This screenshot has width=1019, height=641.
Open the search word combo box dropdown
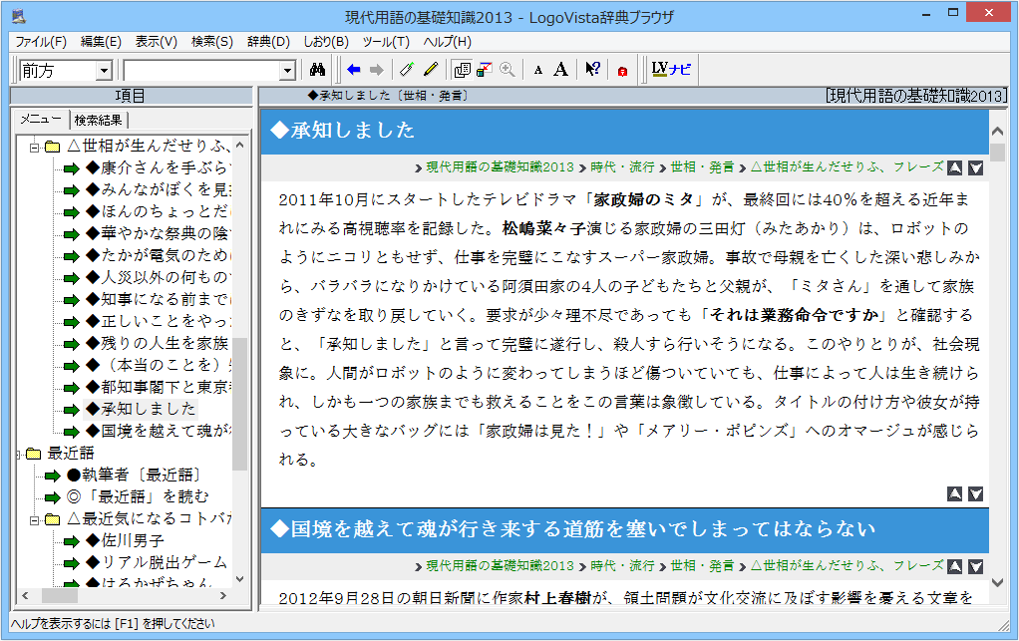pos(288,71)
